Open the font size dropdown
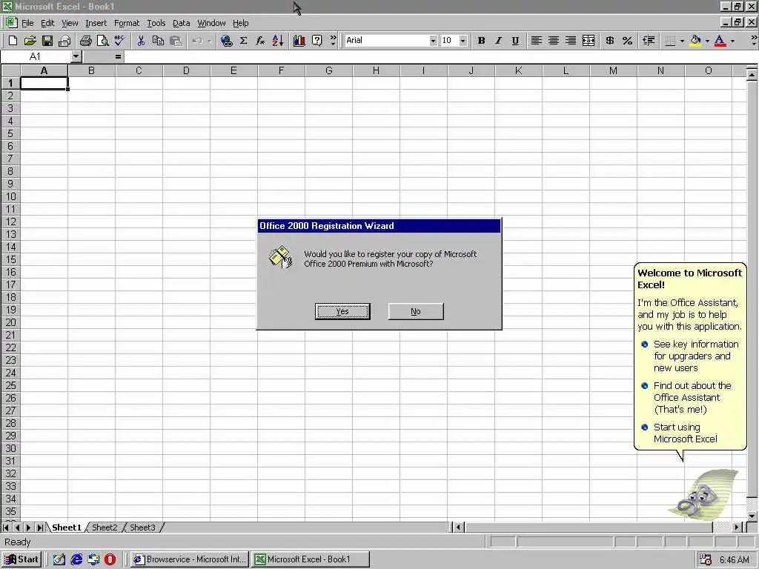 pyautogui.click(x=463, y=41)
